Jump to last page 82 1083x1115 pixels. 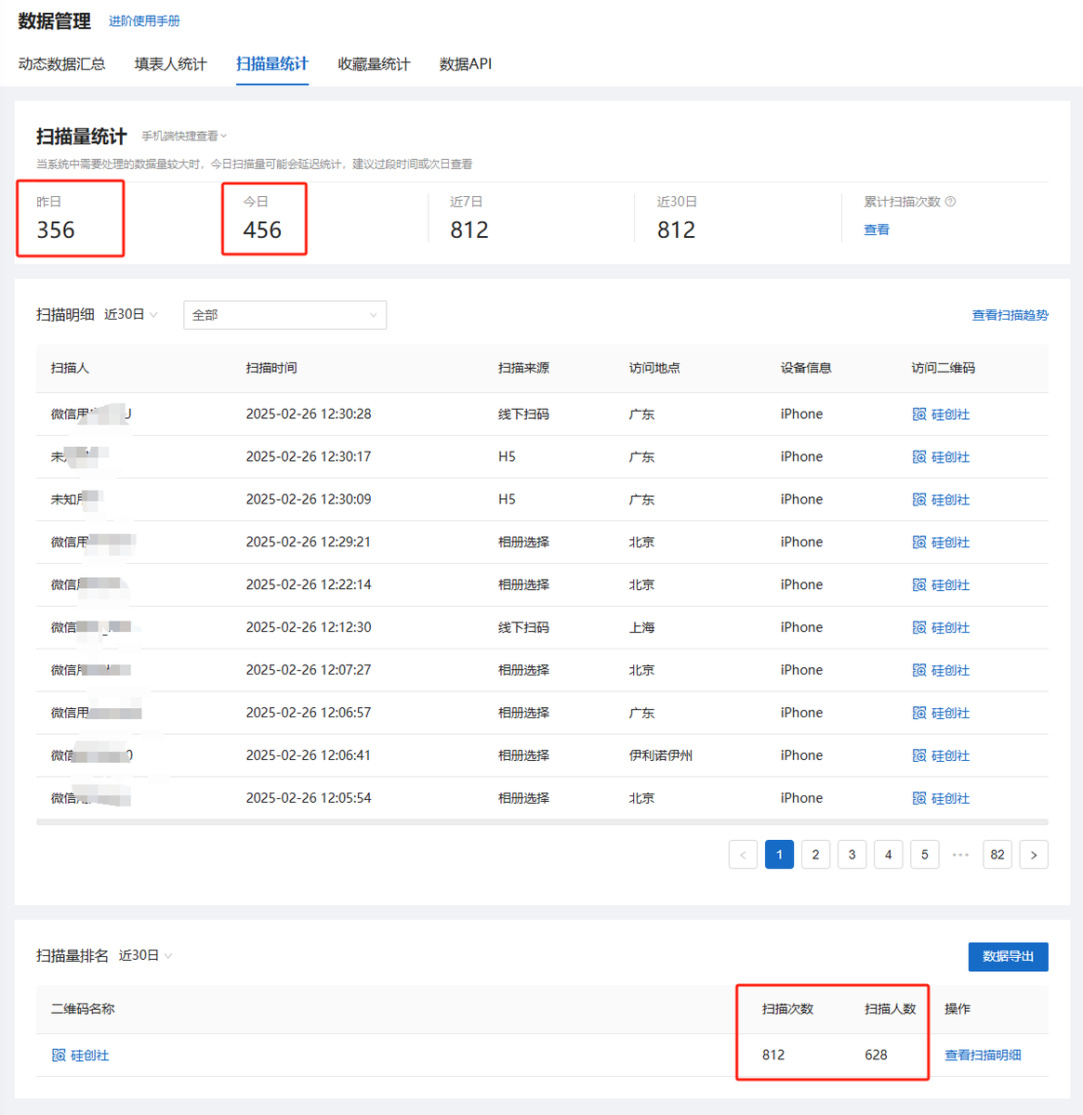click(x=997, y=855)
